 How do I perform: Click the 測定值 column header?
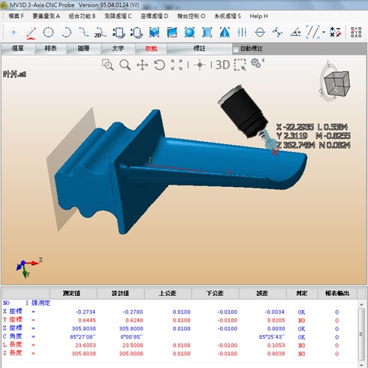(74, 293)
